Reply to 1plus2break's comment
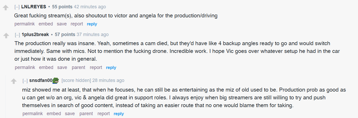This screenshot has height=118, width=358. point(111,68)
